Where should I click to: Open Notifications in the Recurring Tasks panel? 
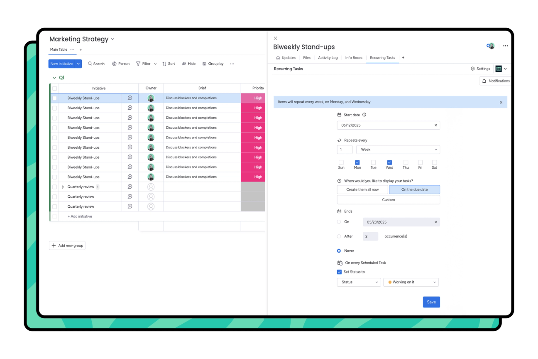[495, 81]
